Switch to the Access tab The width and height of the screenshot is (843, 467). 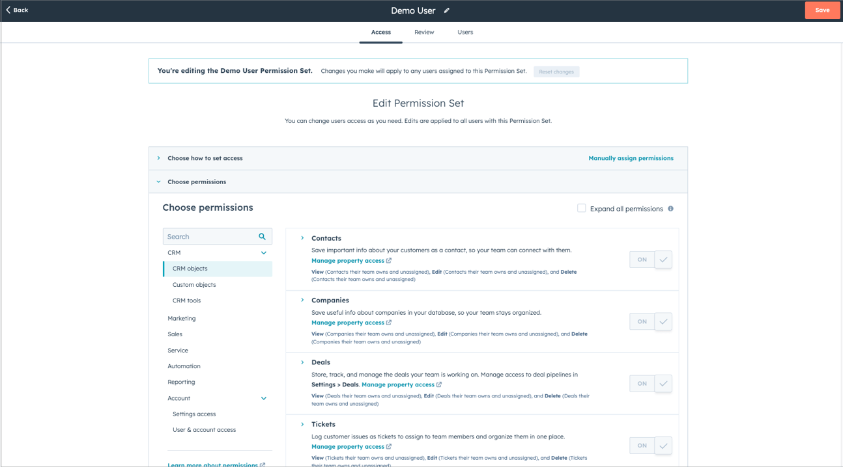tap(381, 32)
